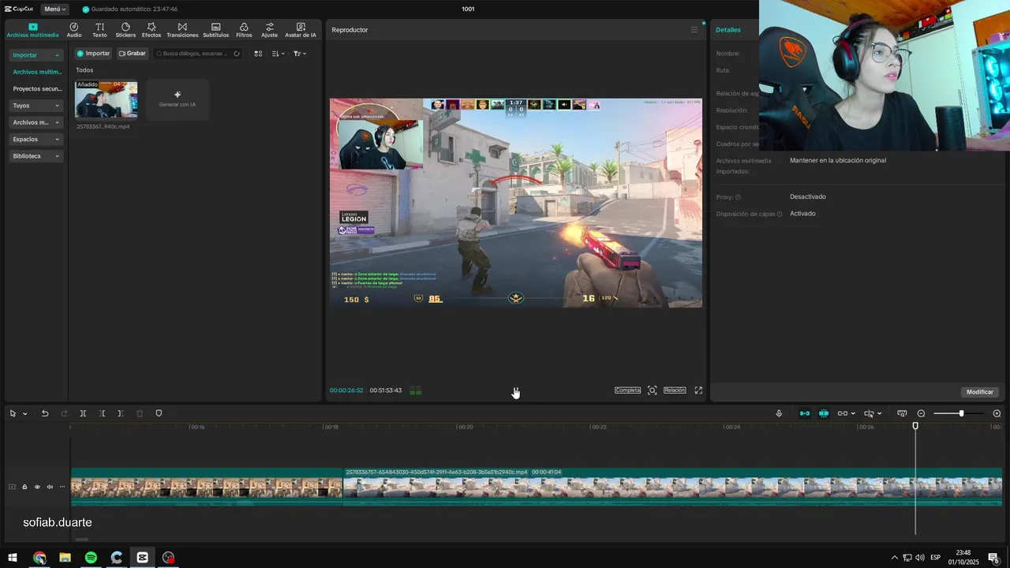Open the Filtros panel
Image resolution: width=1010 pixels, height=568 pixels.
click(244, 30)
